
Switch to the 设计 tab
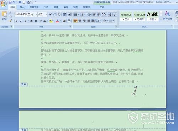pos(102,7)
